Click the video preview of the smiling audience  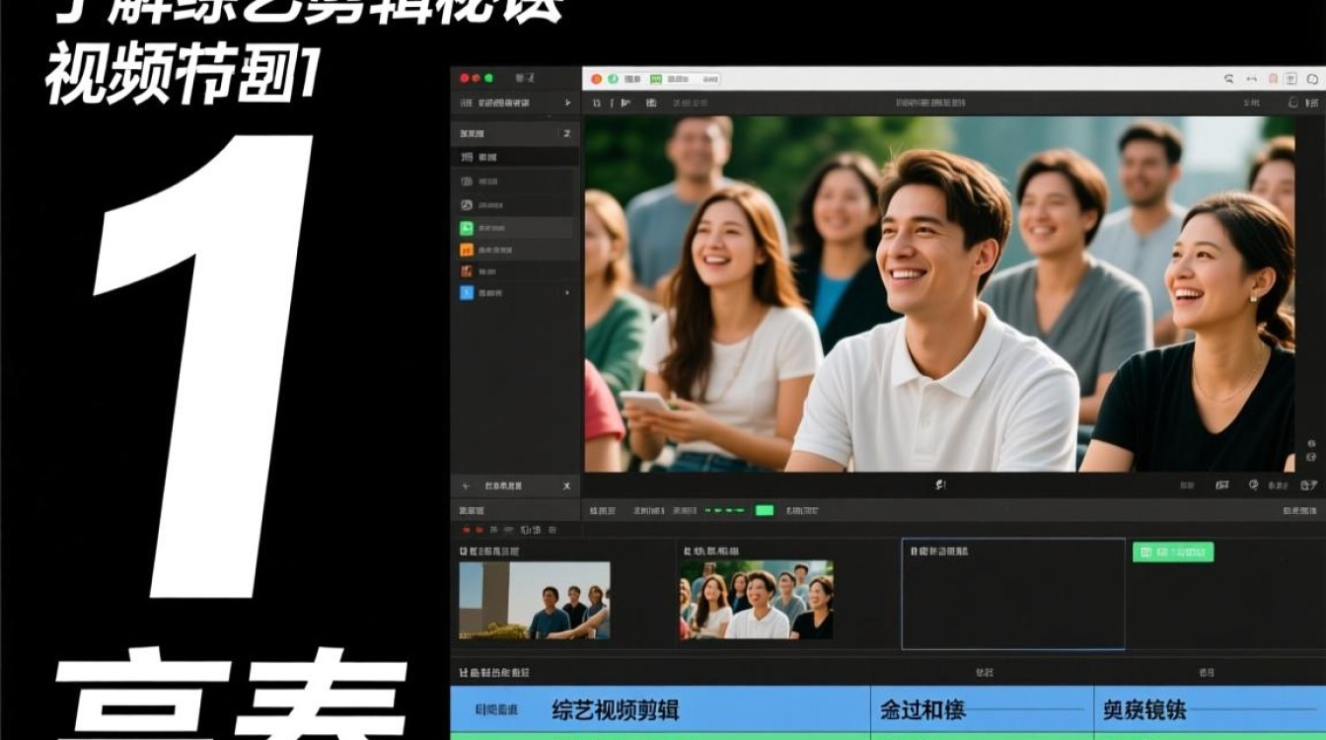pyautogui.click(x=939, y=293)
